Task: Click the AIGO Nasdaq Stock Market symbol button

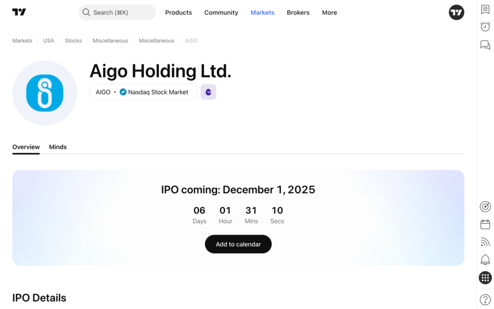Action: (x=143, y=92)
